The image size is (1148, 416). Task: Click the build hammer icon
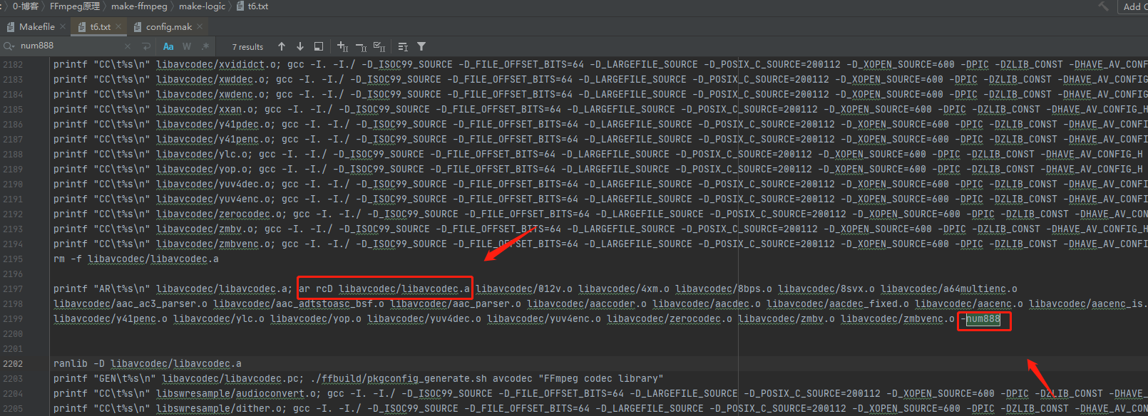[1103, 6]
